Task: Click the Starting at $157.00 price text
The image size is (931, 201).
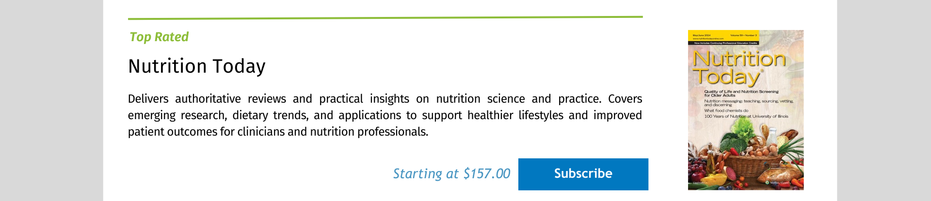Action: (x=451, y=174)
